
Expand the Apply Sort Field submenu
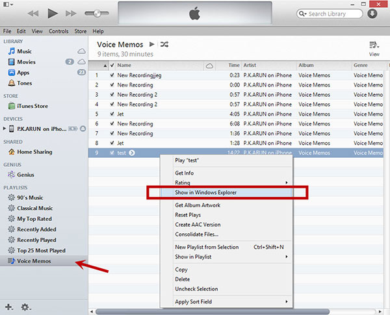click(226, 301)
